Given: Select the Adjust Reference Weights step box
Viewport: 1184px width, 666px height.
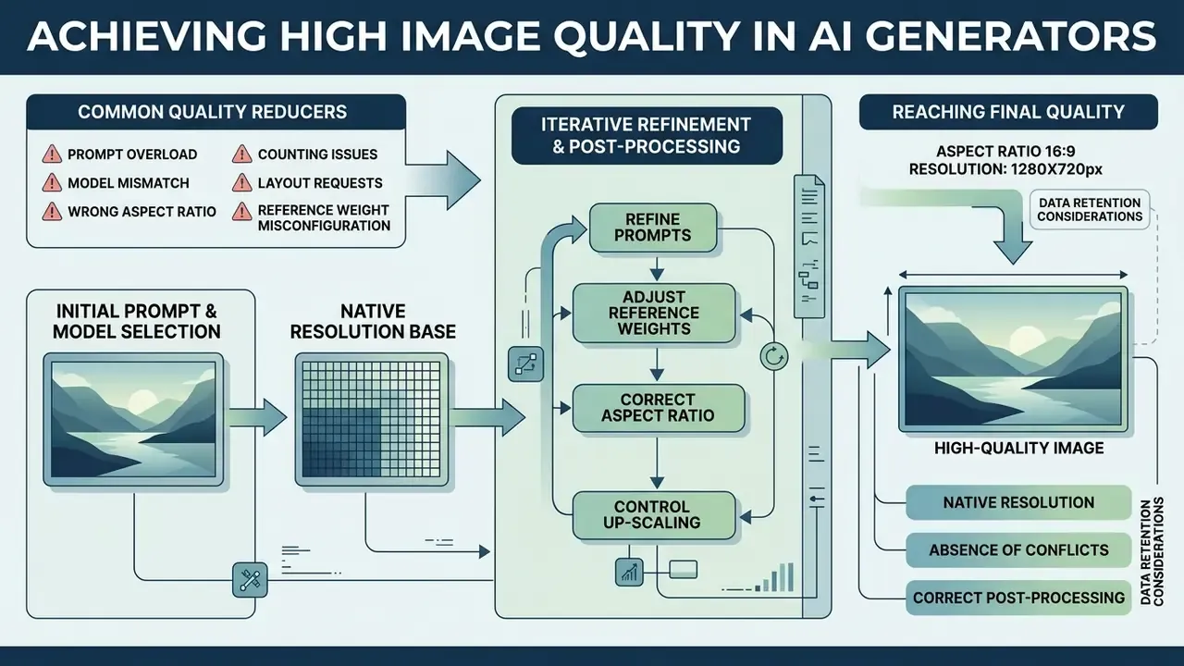Looking at the screenshot, I should [655, 313].
